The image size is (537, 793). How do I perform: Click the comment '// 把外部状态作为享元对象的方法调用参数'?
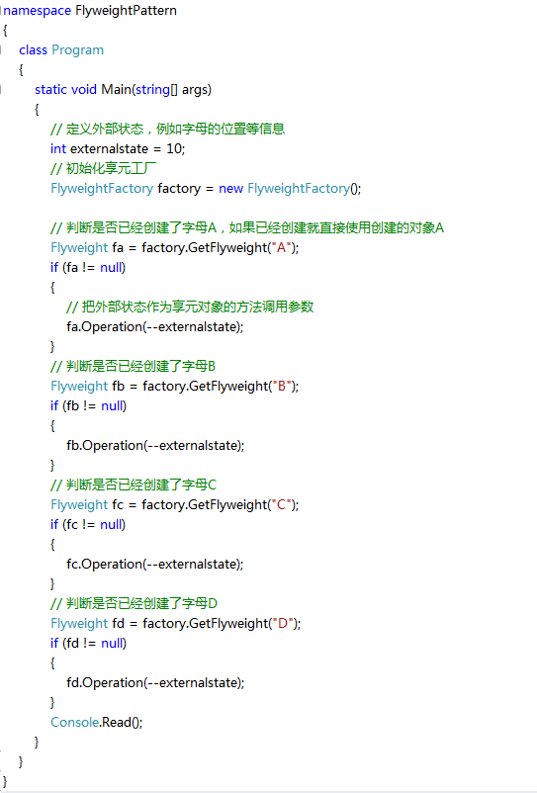pyautogui.click(x=190, y=307)
